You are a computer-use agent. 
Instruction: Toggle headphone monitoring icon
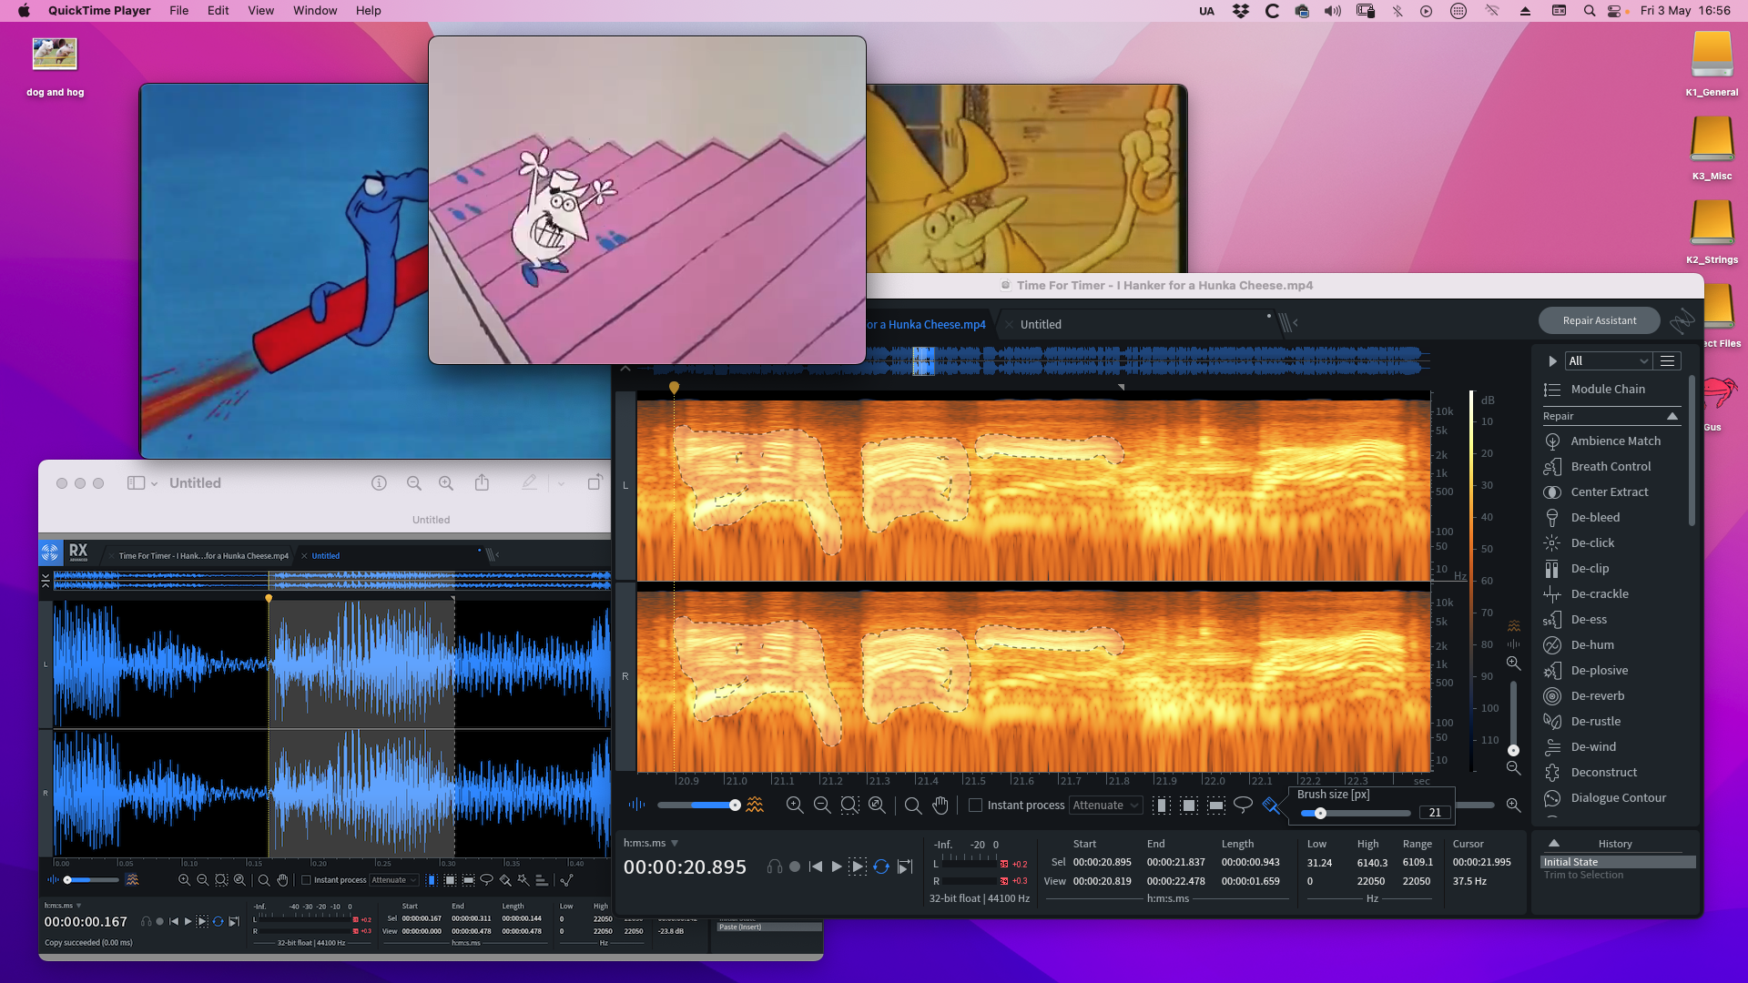pos(774,866)
